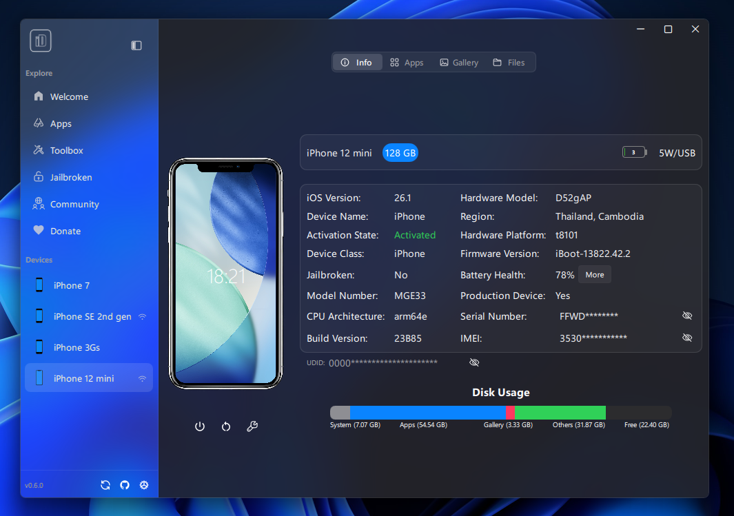The width and height of the screenshot is (734, 516).
Task: Reveal the hidden UDID
Action: (474, 362)
